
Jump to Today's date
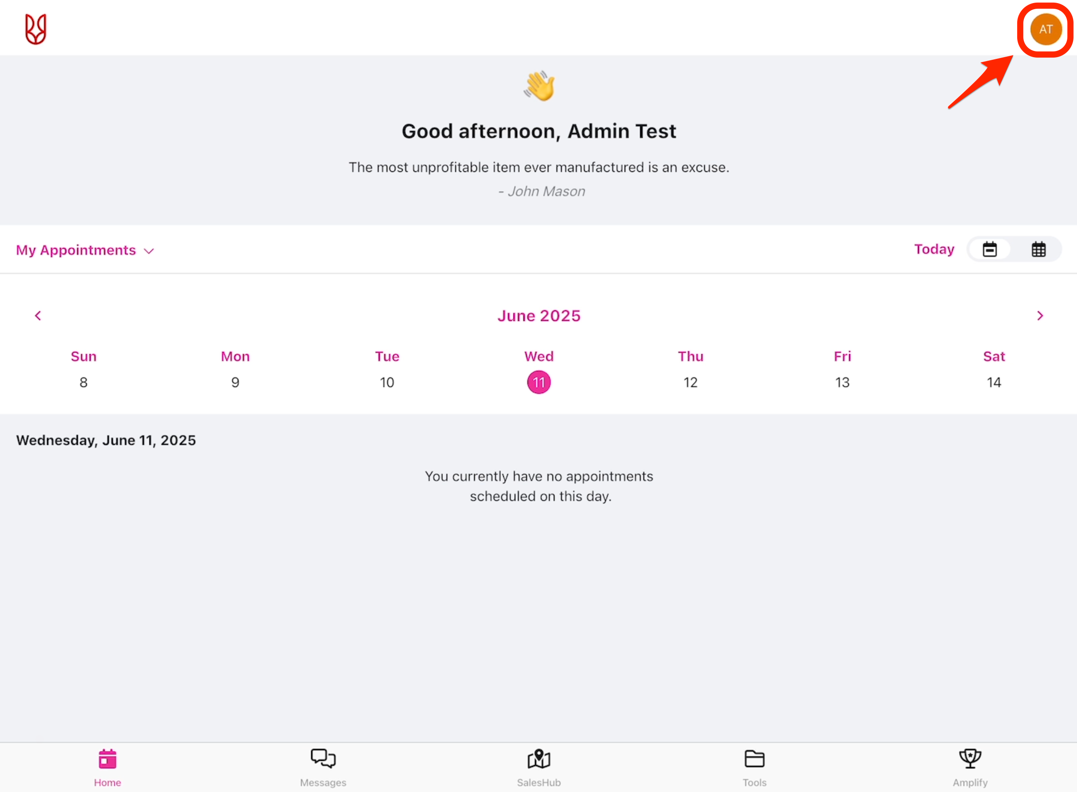pos(934,249)
